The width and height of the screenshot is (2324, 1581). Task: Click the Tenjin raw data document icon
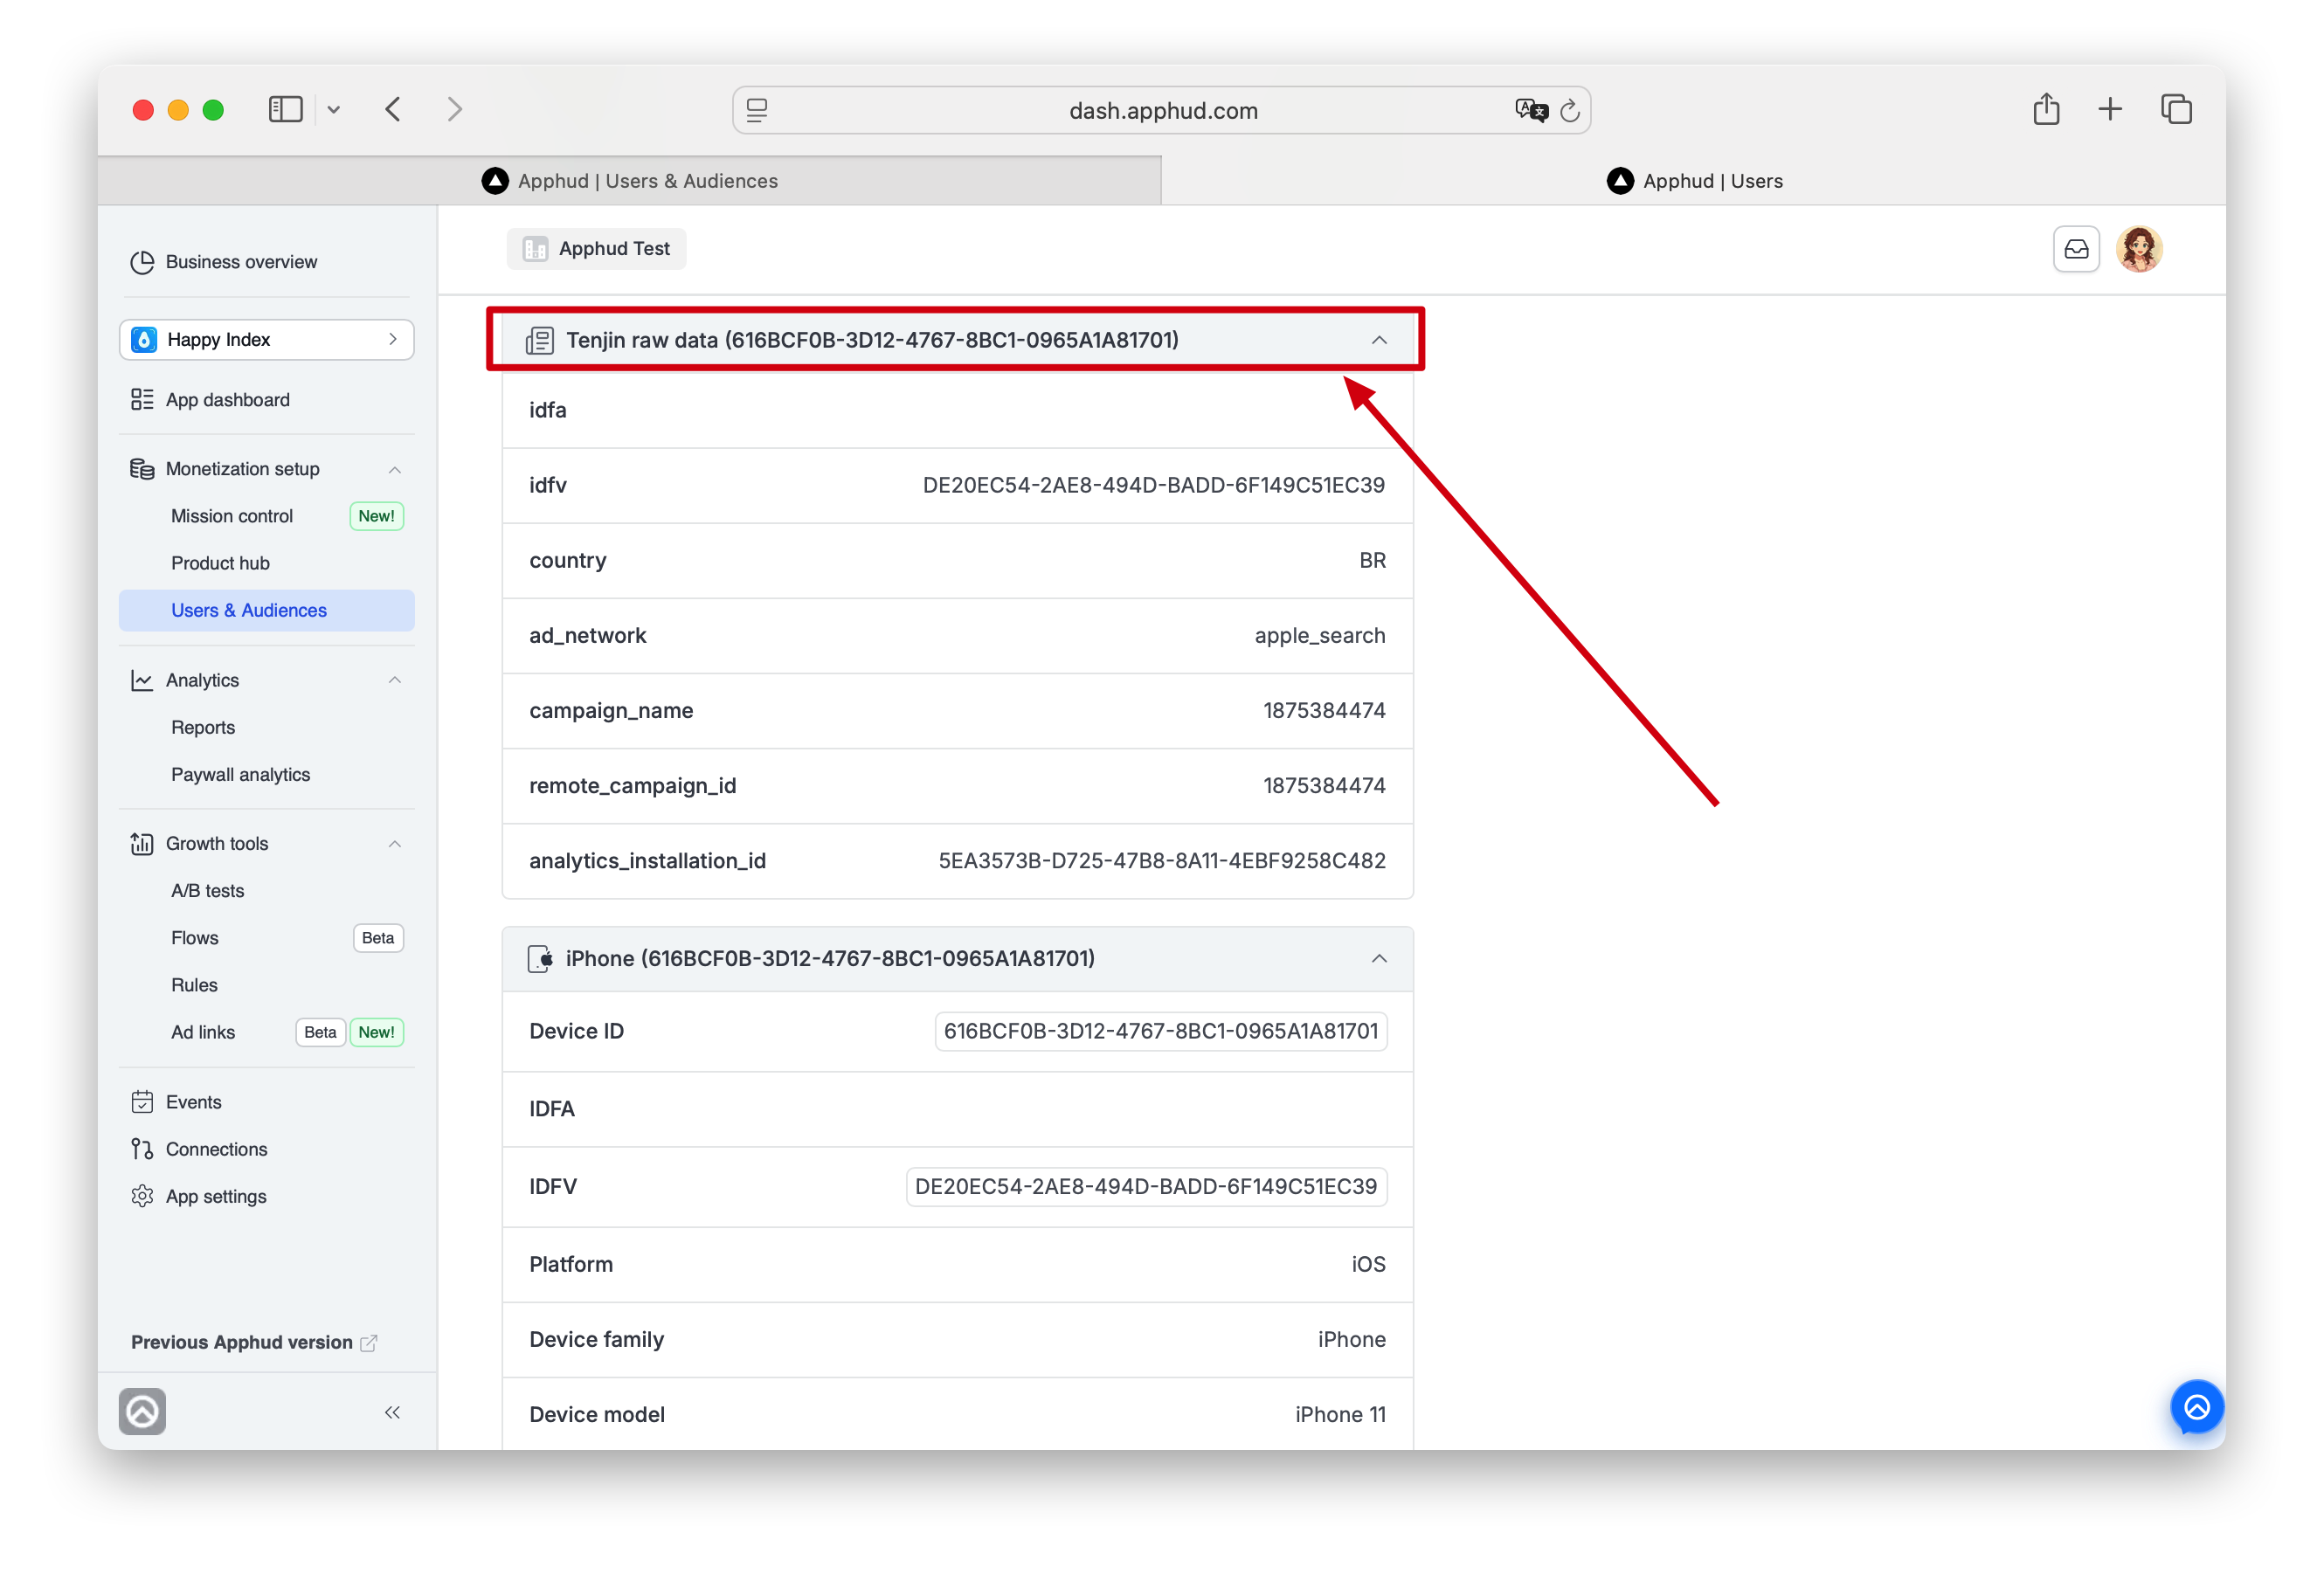coord(540,340)
